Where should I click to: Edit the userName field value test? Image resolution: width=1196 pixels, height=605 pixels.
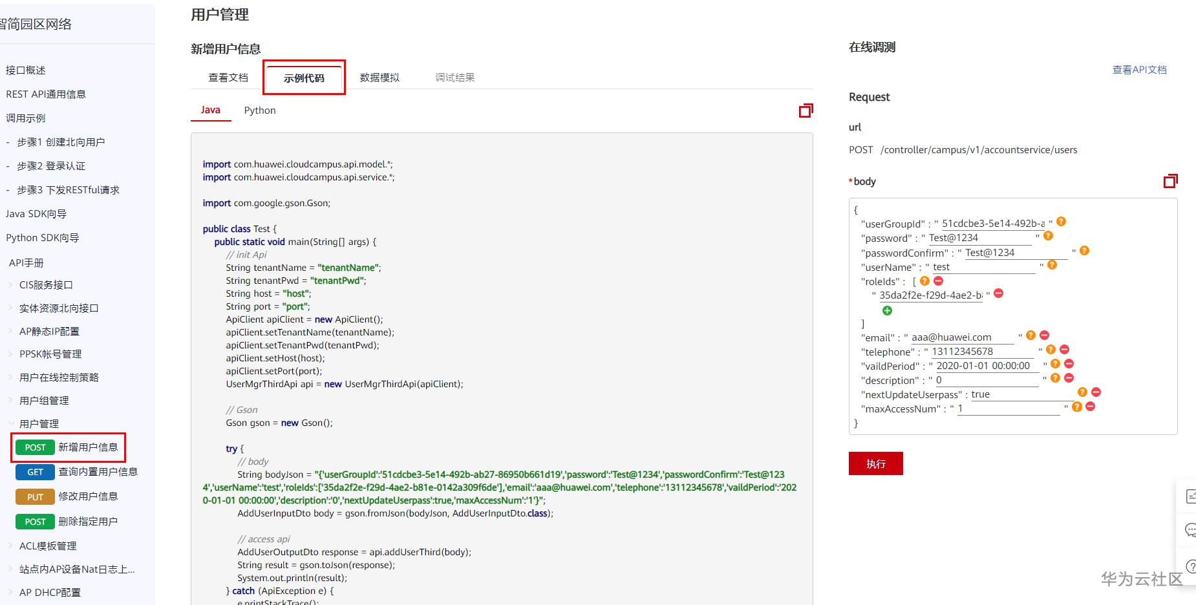click(x=984, y=267)
